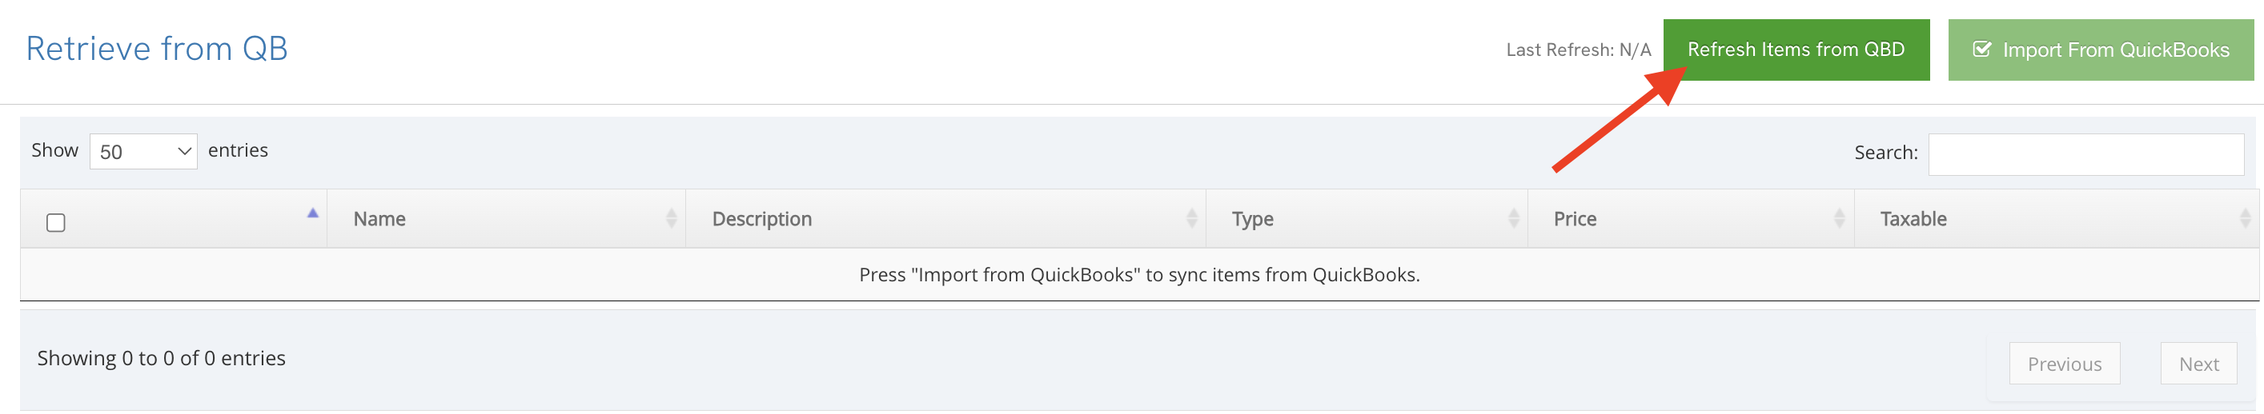Click the Refresh Items from QBD button
2264x414 pixels.
[x=1796, y=50]
